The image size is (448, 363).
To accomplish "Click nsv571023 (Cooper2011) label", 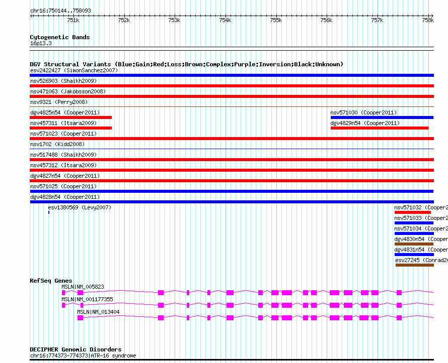I will tap(63, 134).
